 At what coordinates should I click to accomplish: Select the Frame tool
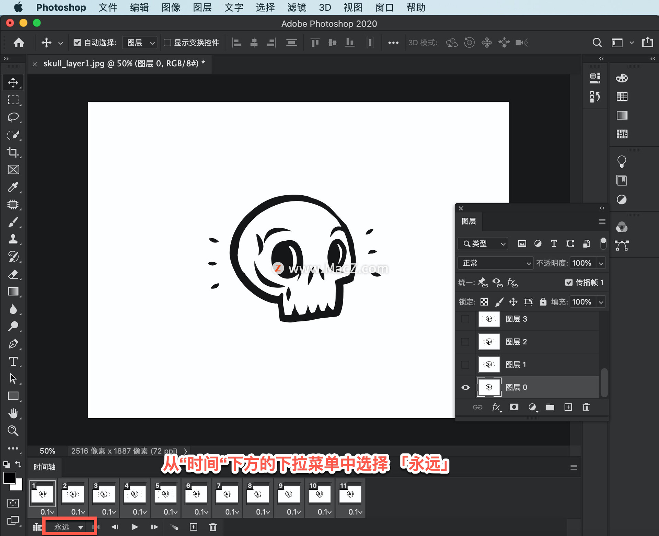click(x=13, y=170)
